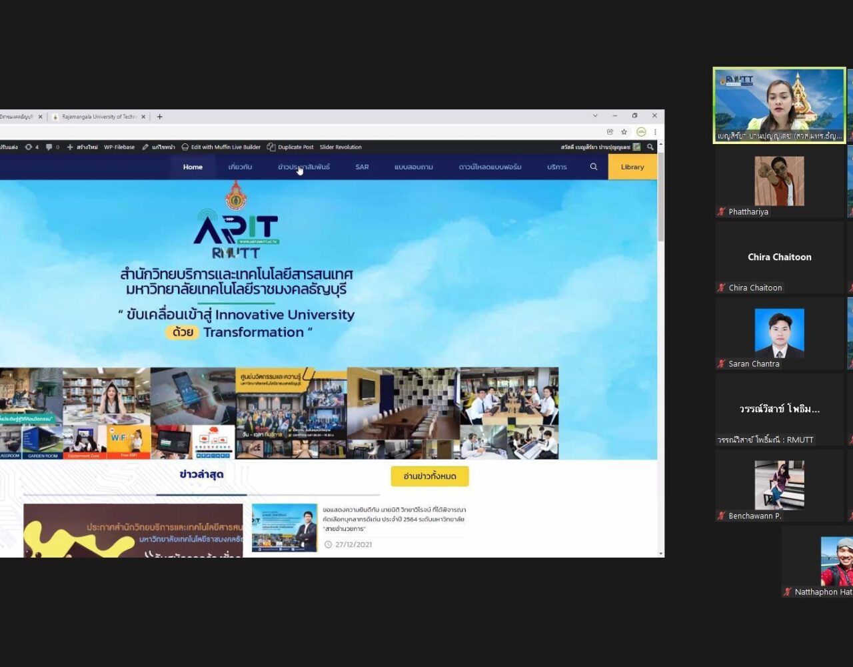Click scrollbar down arrow in browser
This screenshot has width=853, height=667.
(x=661, y=553)
